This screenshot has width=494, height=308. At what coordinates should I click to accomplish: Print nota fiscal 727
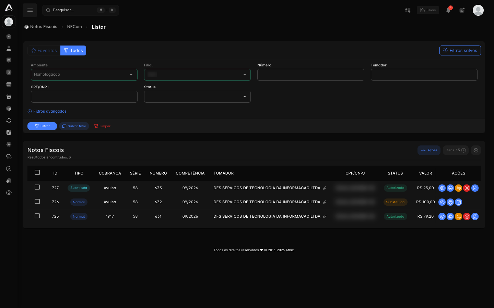(x=450, y=188)
